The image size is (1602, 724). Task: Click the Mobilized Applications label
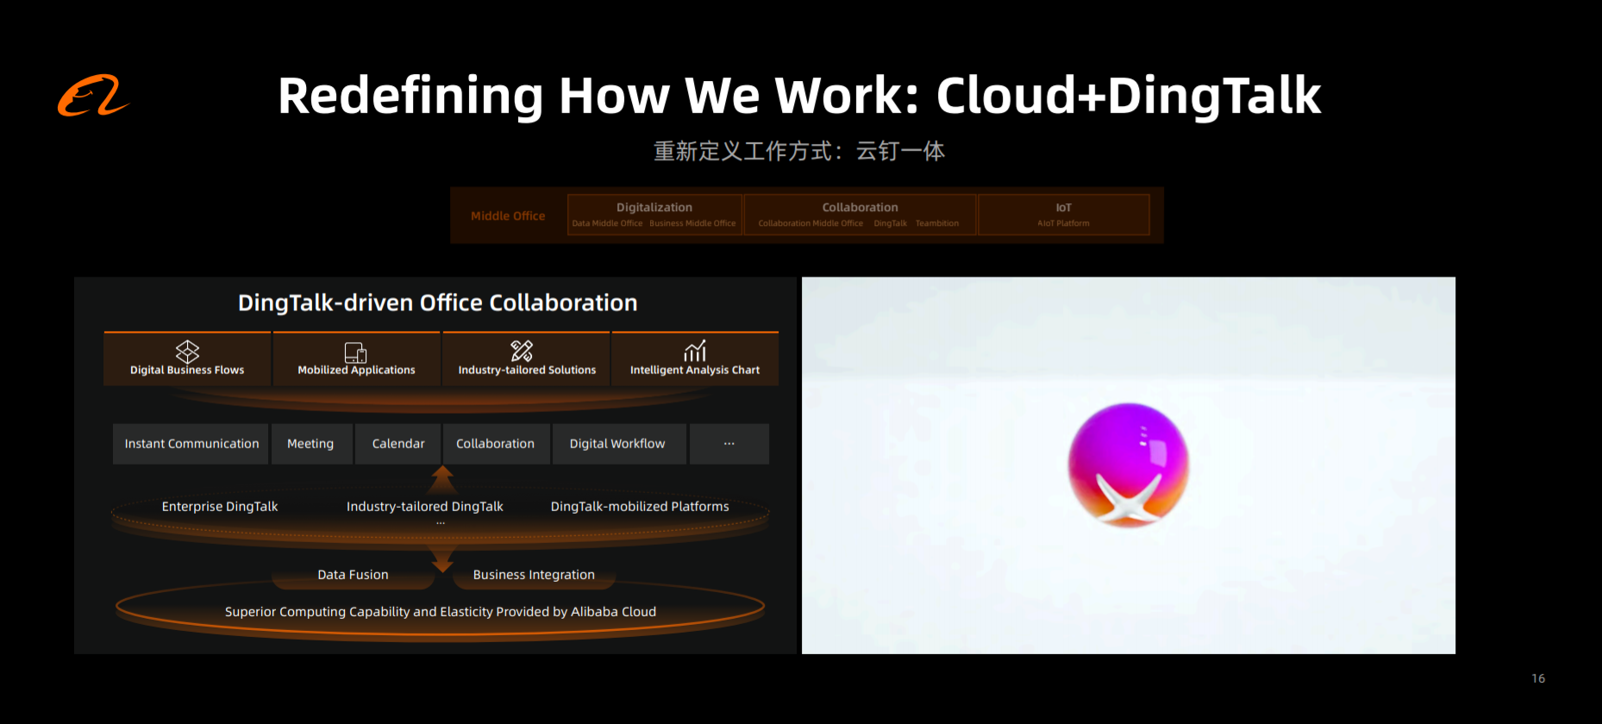tap(356, 370)
